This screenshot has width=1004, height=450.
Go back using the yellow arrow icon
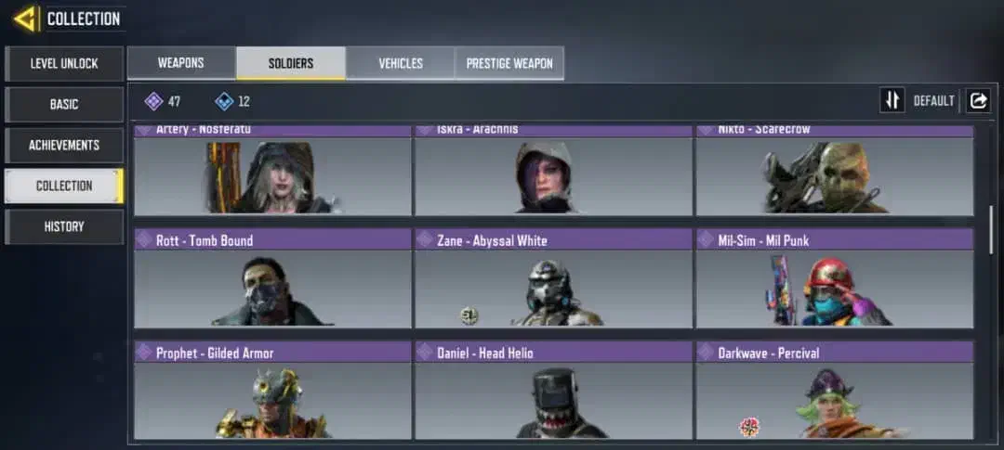(25, 19)
